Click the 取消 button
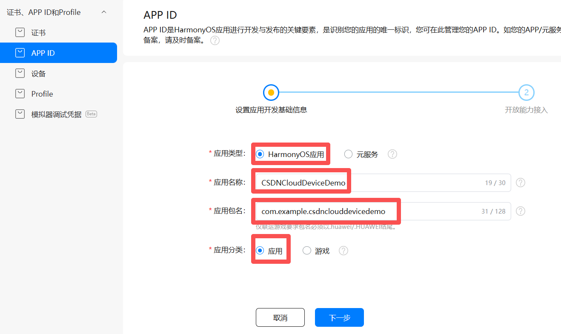This screenshot has width=561, height=334. click(280, 317)
